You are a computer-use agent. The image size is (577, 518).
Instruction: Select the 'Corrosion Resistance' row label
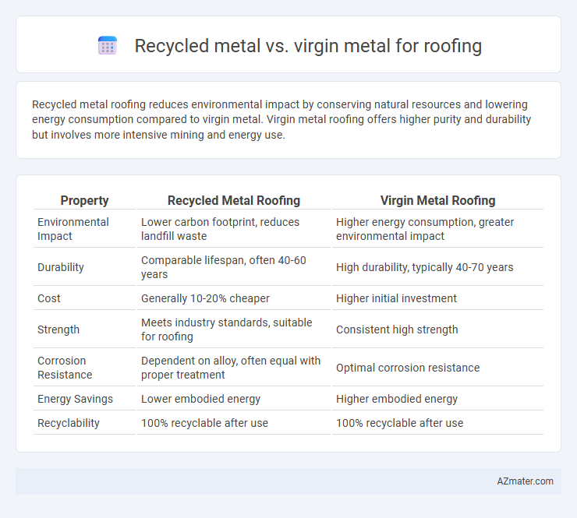click(x=65, y=368)
